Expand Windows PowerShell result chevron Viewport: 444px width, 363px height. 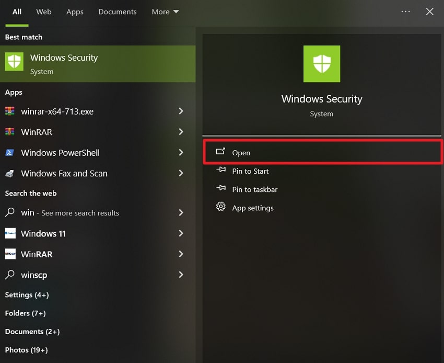(x=181, y=153)
